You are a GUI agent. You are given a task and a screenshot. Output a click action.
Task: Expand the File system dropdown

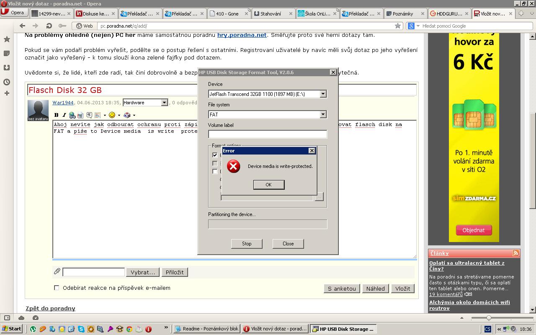[323, 114]
